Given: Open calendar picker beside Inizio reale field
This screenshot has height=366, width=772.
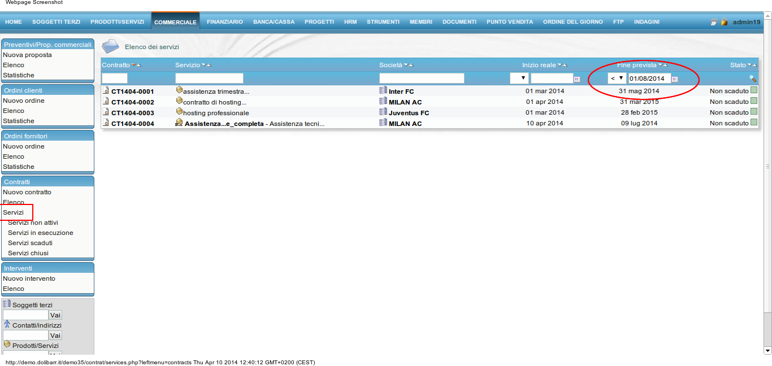Looking at the screenshot, I should click(x=577, y=79).
